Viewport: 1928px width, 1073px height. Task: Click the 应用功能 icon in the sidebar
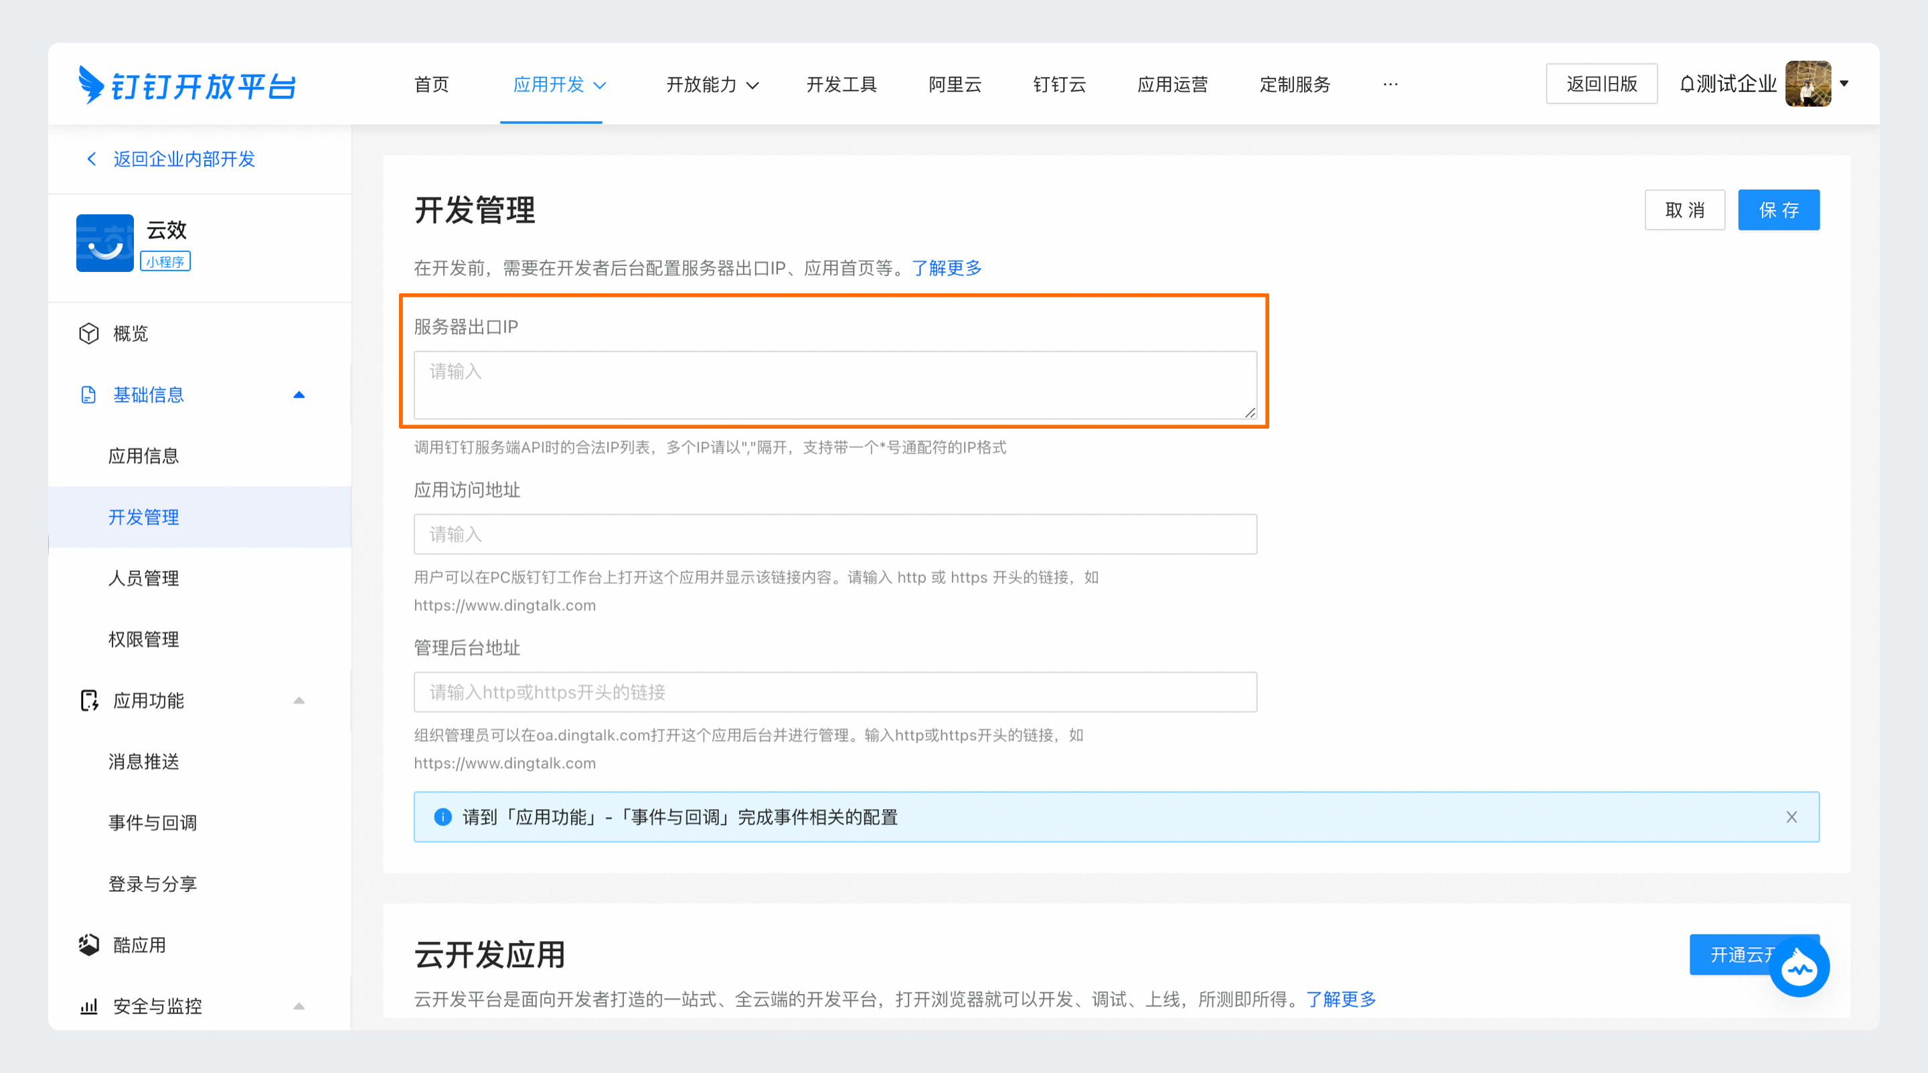pos(89,700)
